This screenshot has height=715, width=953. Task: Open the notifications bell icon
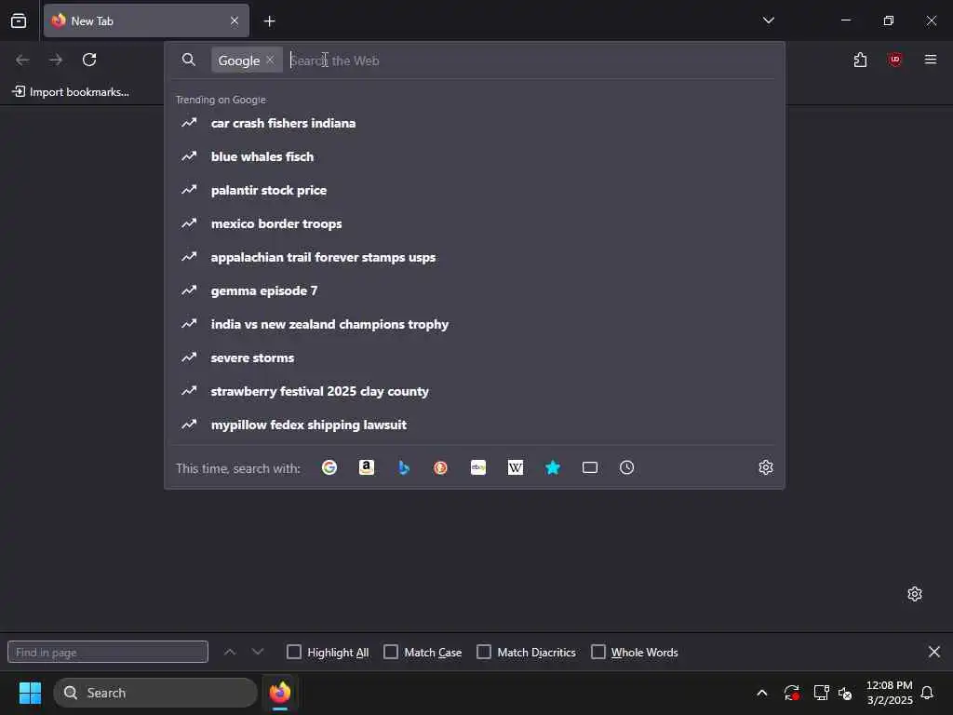(x=927, y=693)
